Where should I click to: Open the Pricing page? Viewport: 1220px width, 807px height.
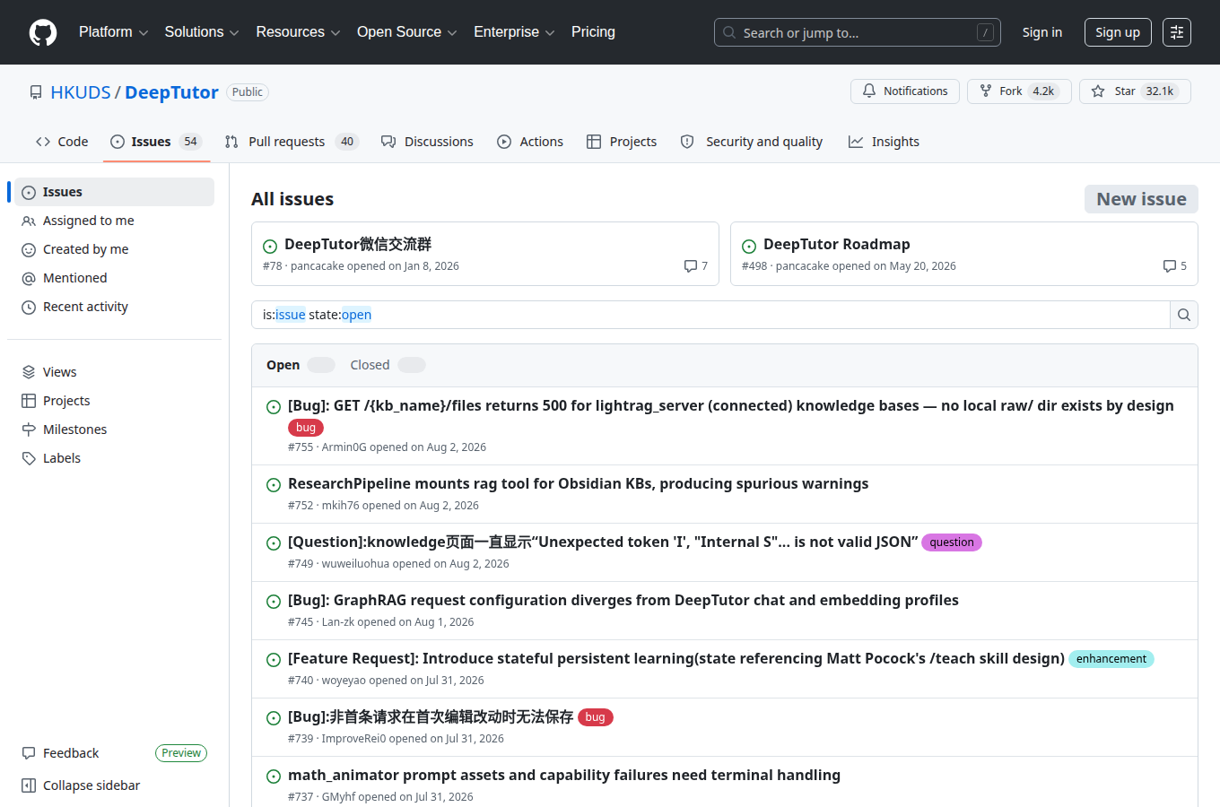point(593,32)
